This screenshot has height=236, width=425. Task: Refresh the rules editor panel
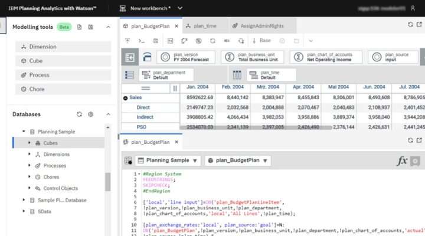pyautogui.click(x=410, y=140)
